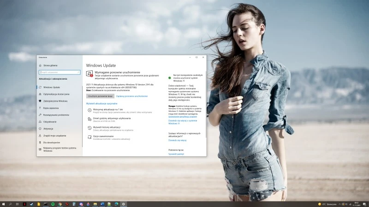Viewport: 369px width, 207px height.
Task: Click the Settings window vertical scrollbar
Action: [206, 104]
